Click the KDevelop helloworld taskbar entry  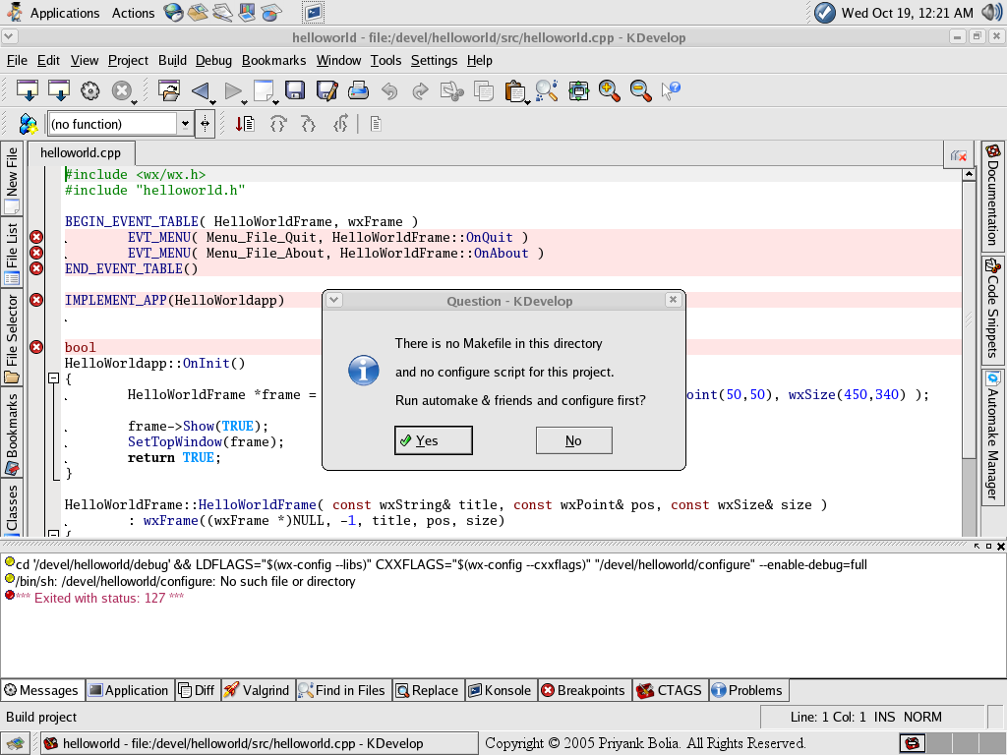coord(260,743)
